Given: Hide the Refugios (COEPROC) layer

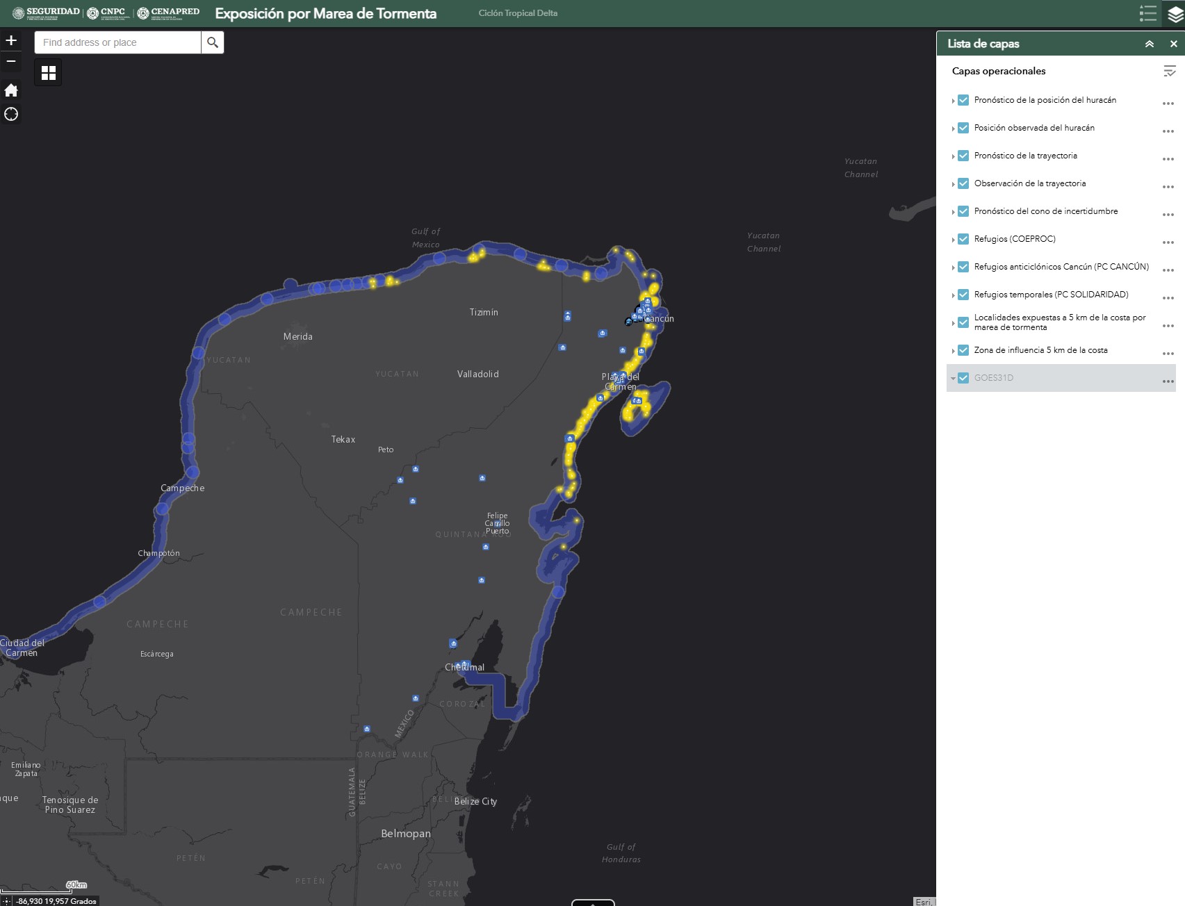Looking at the screenshot, I should 963,239.
